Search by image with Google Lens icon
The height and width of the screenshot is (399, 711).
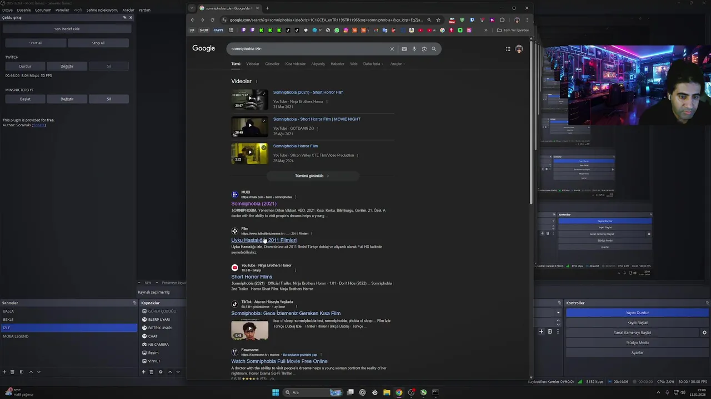point(424,49)
